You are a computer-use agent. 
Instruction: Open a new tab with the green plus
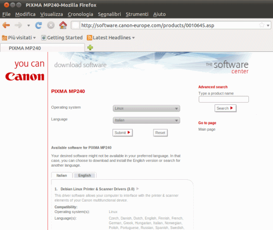click(x=90, y=48)
